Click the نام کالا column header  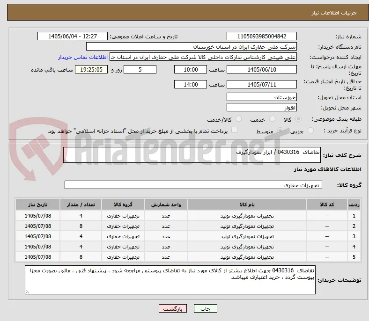pos(247,204)
